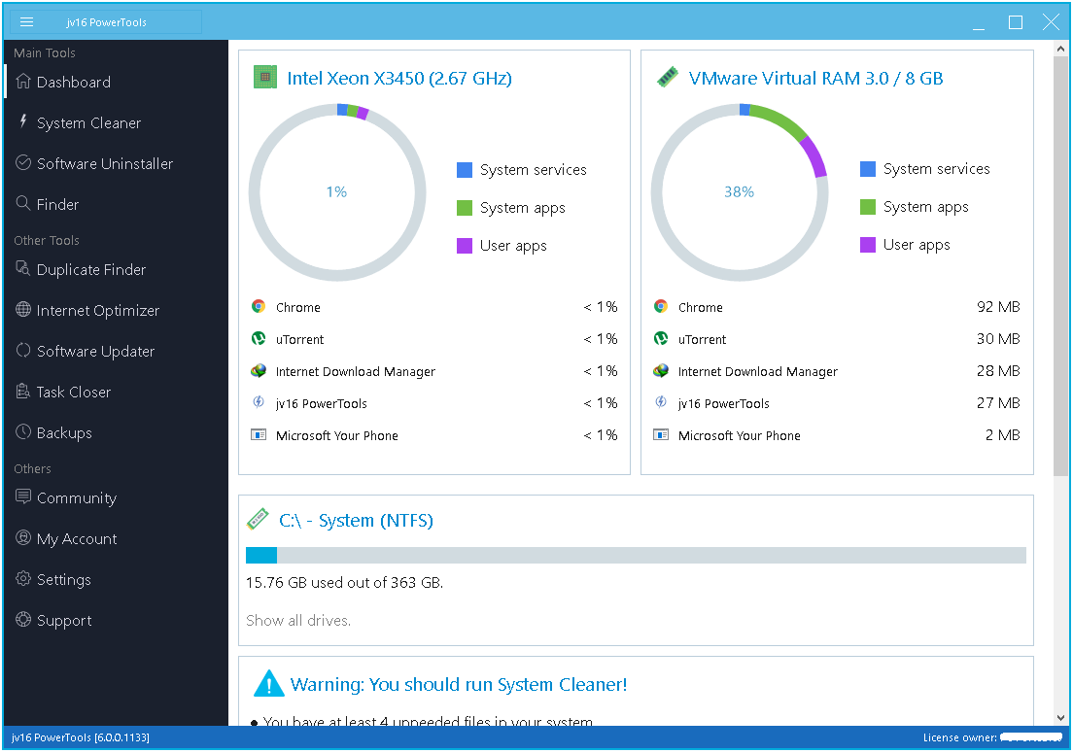Viewport: 1073px width, 753px height.
Task: Open the hamburger menu icon
Action: tap(26, 22)
